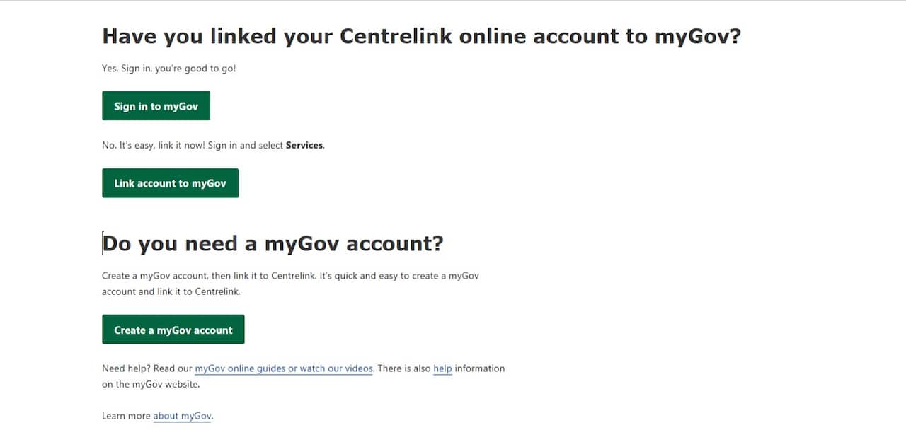Click the green Sign in to myGov label text
Image resolution: width=906 pixels, height=430 pixels.
[x=156, y=105]
